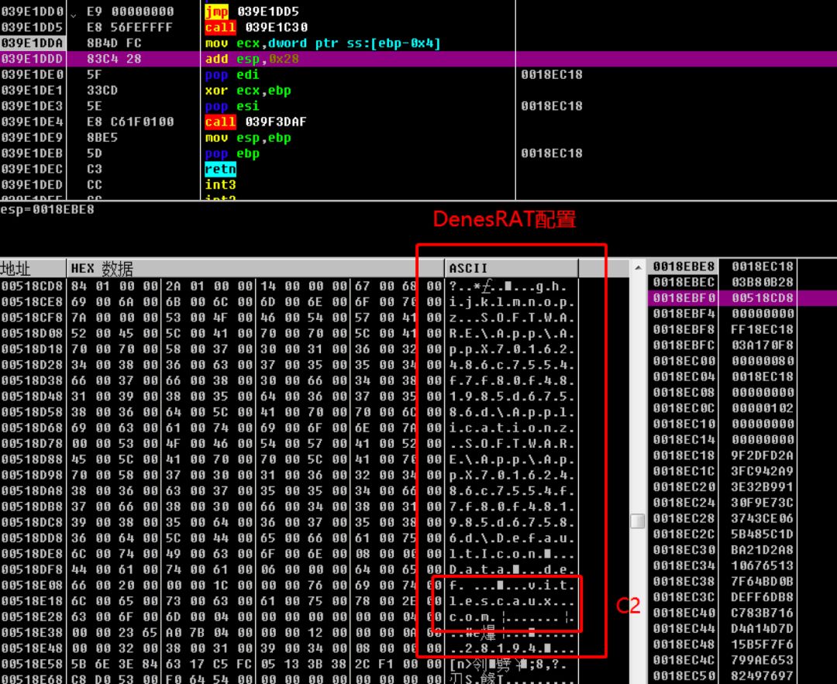Click the 地址 column header in dump
837x684 pixels.
tap(33, 268)
